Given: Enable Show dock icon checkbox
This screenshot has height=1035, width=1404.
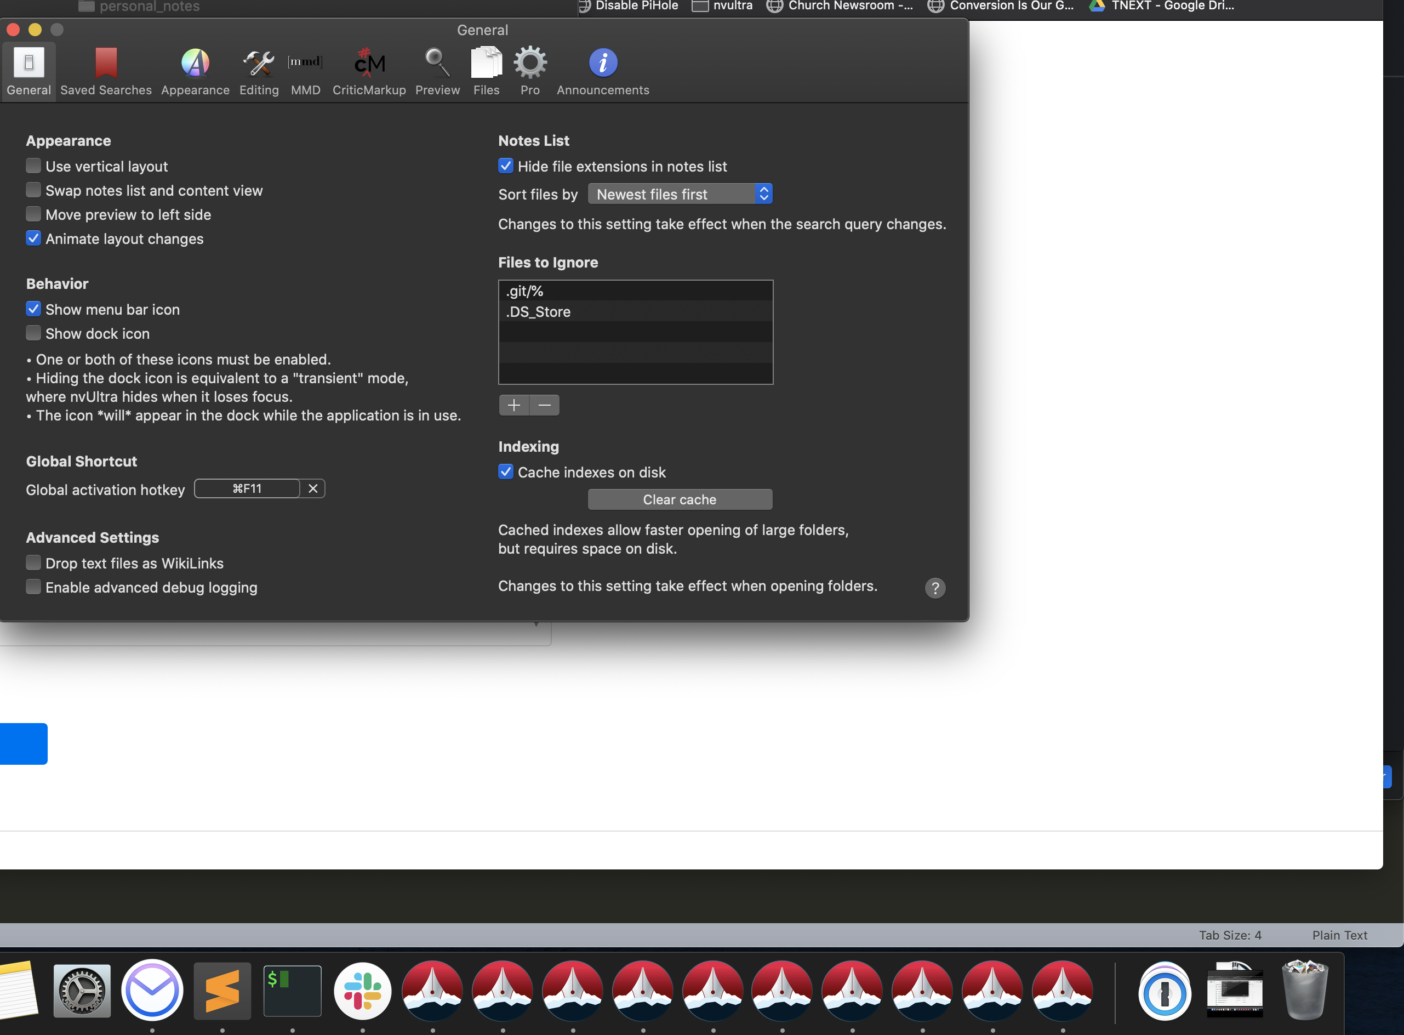Looking at the screenshot, I should click(34, 333).
